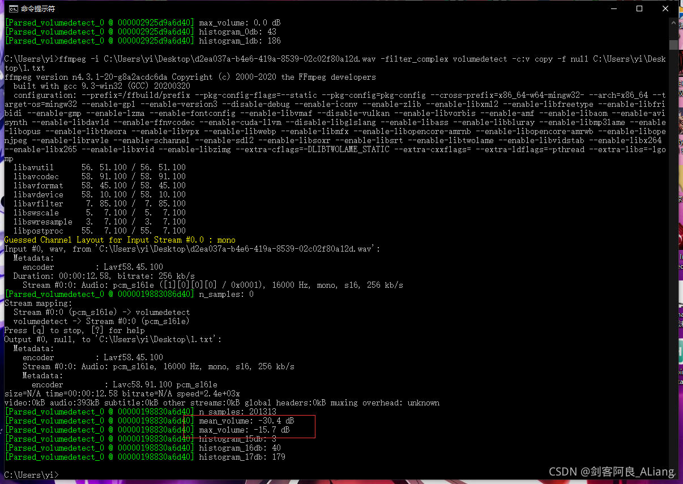This screenshot has width=683, height=484.
Task: Minimize the command prompt window
Action: [613, 8]
